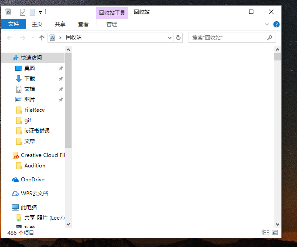Click the Properties icon in quick access toolbar
The width and height of the screenshot is (297, 247).
click(23, 12)
